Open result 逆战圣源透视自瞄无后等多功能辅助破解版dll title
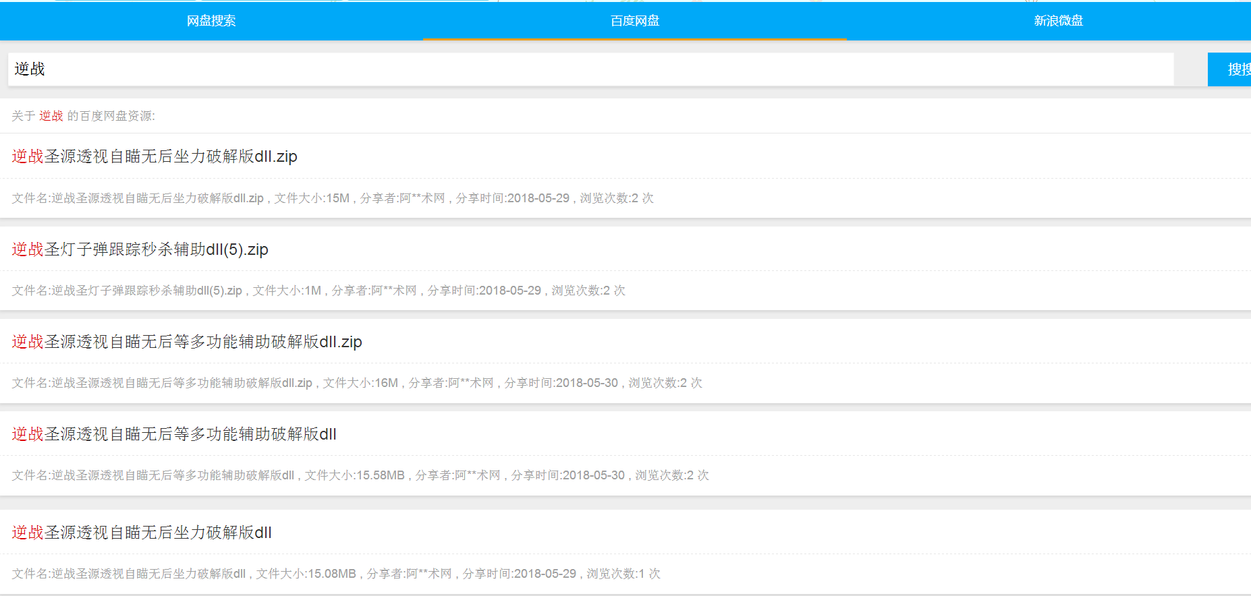1251x596 pixels. tap(174, 434)
